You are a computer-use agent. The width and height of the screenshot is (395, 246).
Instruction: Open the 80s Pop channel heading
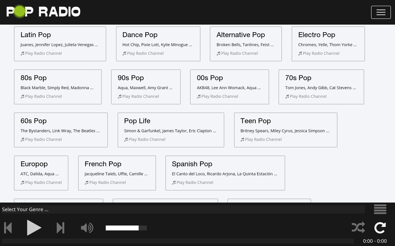pos(33,78)
